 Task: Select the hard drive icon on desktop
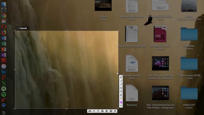coord(189,6)
